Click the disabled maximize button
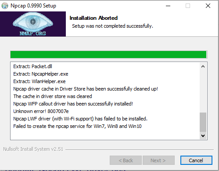Viewport: 219px width, 171px height. pos(188,6)
